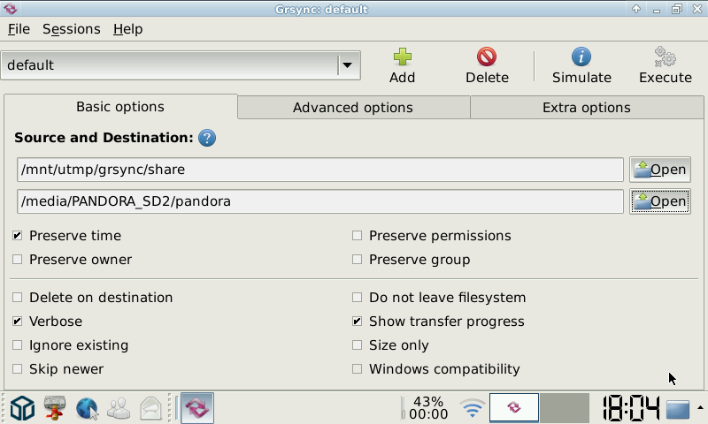Open the cube menu launcher in taskbar

[23, 408]
